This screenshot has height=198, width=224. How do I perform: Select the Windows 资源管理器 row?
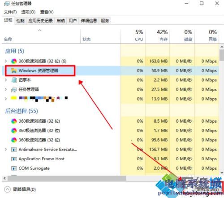pos(110,70)
